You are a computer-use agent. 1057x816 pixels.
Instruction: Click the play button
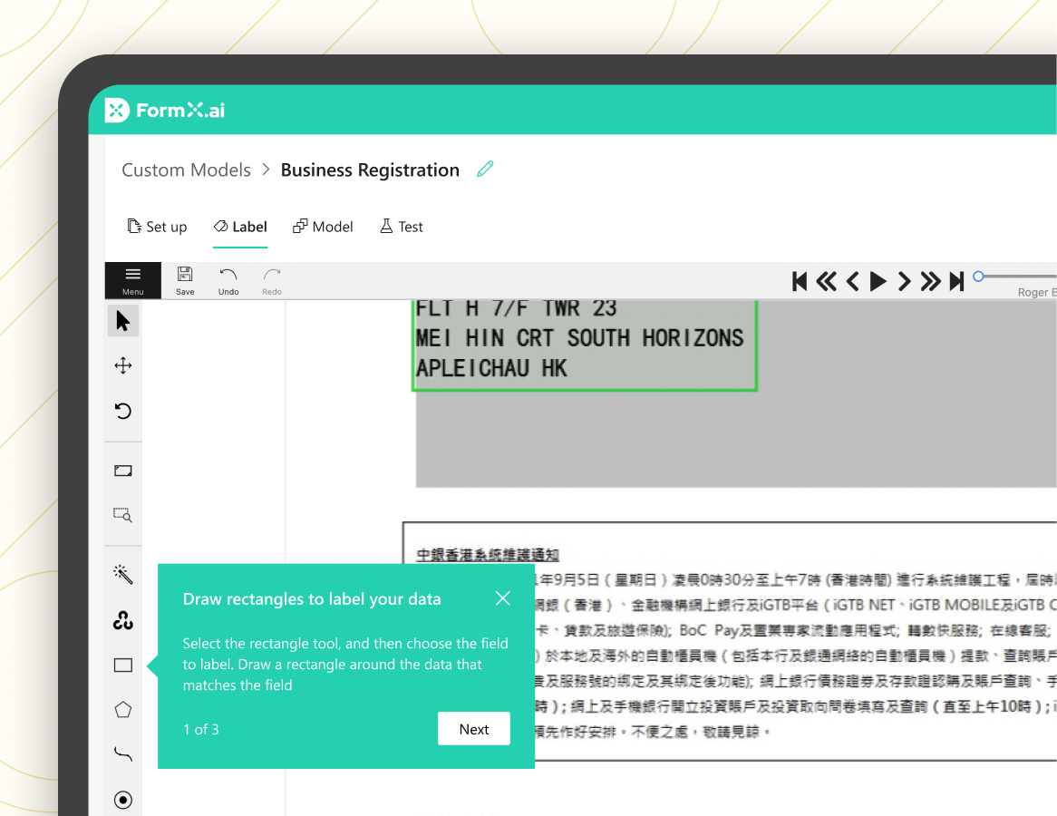(878, 281)
